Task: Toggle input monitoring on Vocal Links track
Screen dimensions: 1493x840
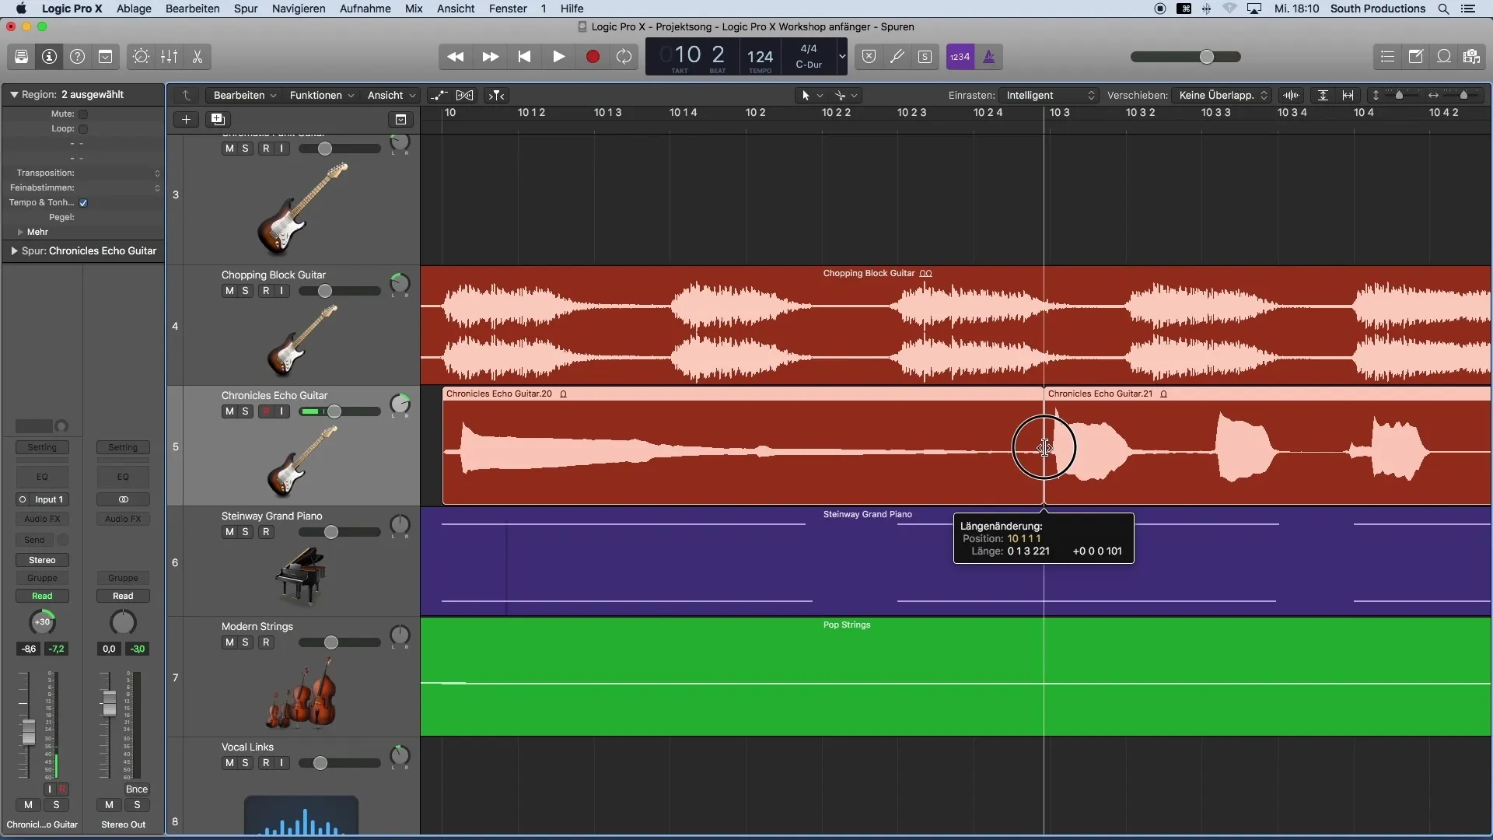Action: point(281,762)
